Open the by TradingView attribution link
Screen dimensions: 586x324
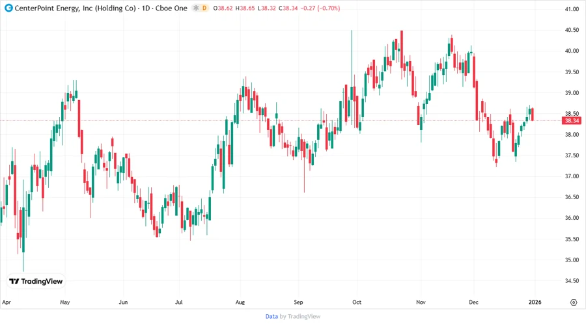click(300, 317)
